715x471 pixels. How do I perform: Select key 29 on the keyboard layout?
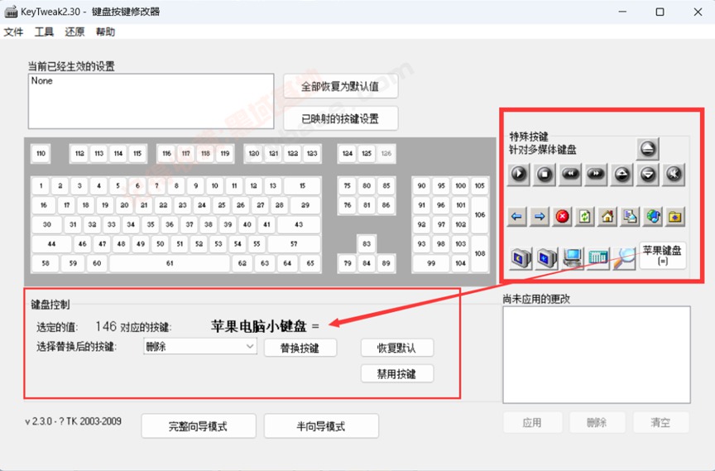(305, 205)
